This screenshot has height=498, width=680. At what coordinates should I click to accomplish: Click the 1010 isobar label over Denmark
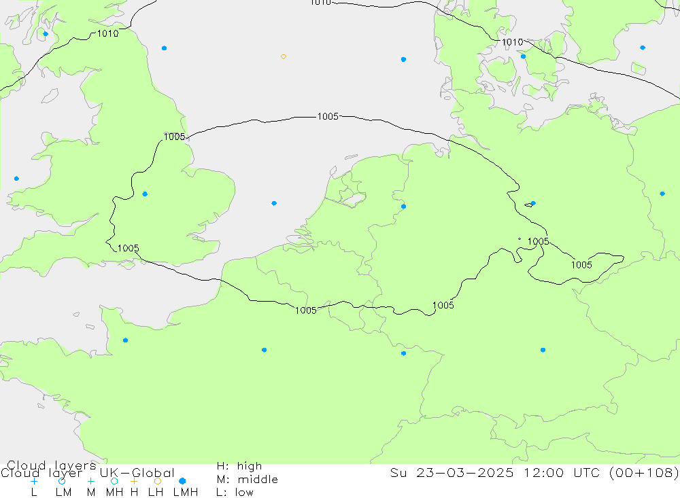(x=512, y=43)
